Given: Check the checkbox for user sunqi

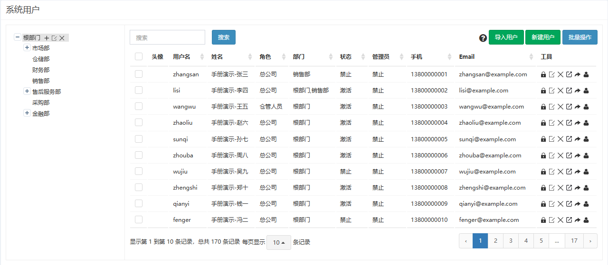Looking at the screenshot, I should point(139,139).
